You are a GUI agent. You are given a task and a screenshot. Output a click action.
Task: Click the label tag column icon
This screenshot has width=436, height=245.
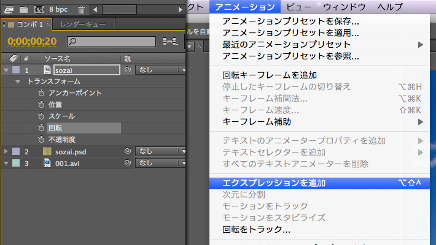tap(14, 58)
